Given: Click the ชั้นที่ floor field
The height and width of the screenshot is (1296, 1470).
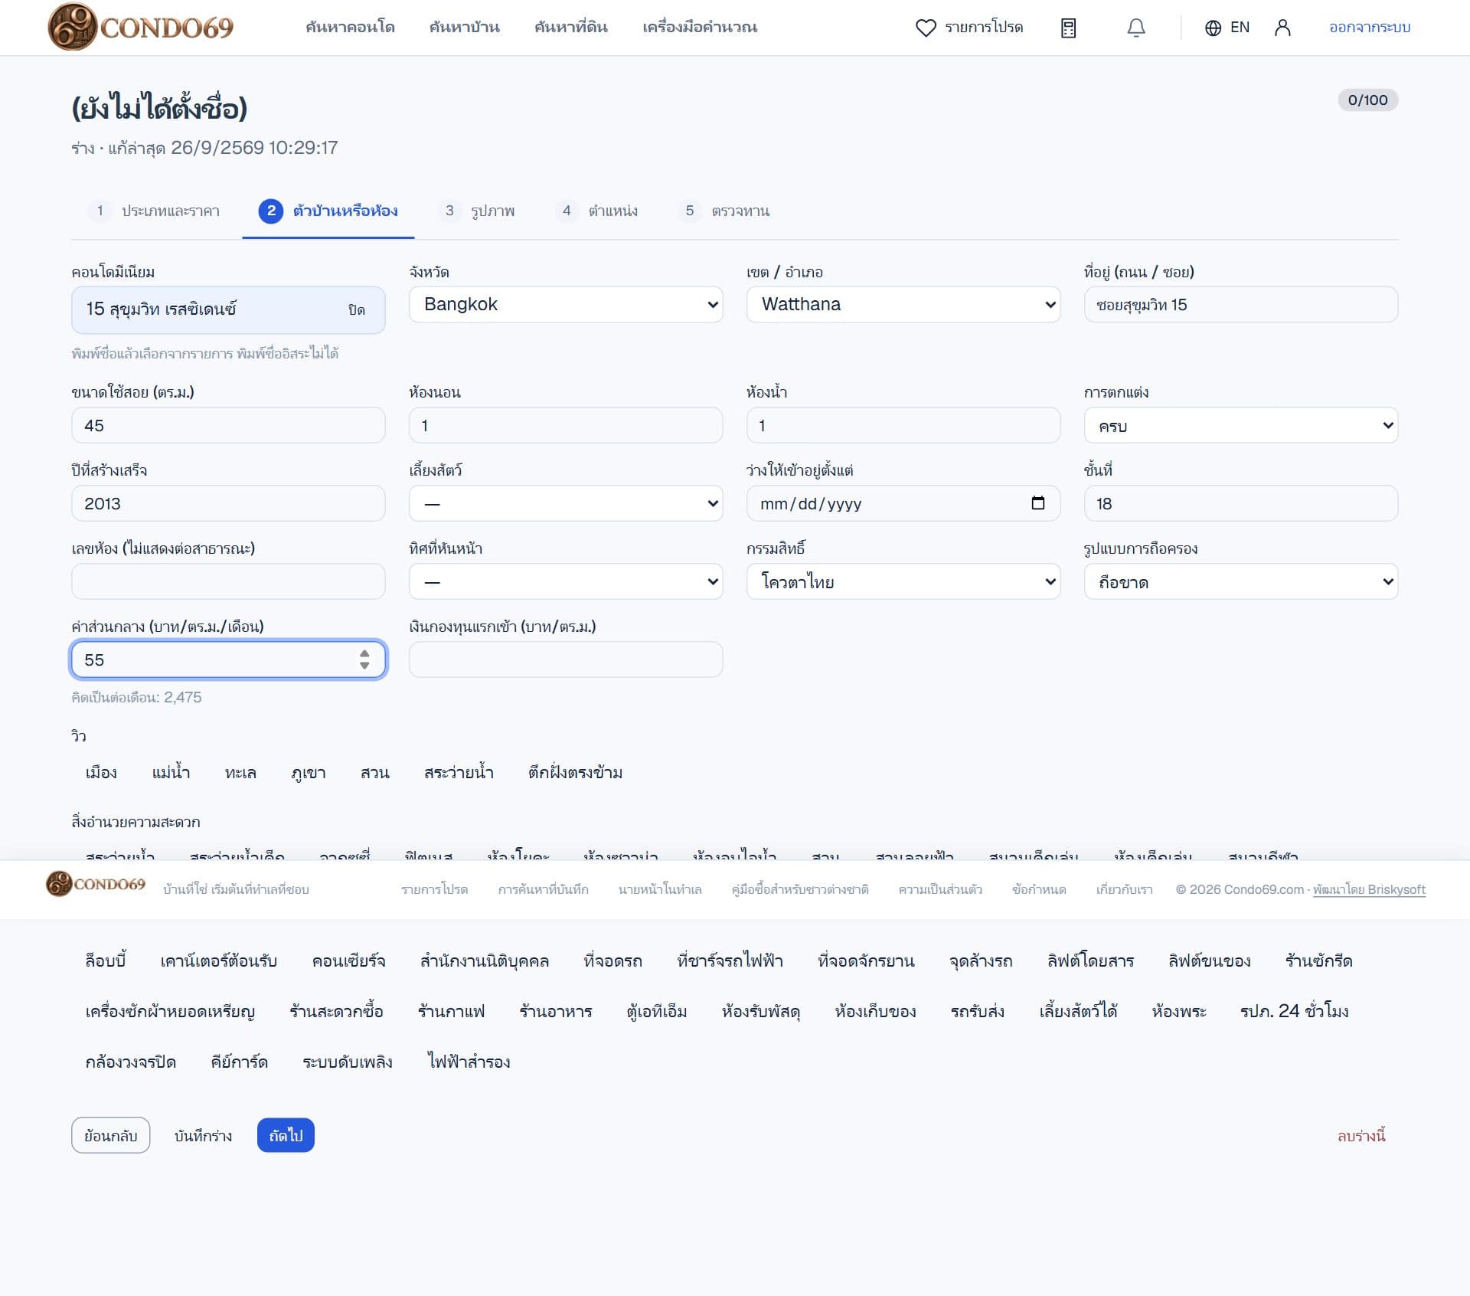Looking at the screenshot, I should click(1241, 503).
